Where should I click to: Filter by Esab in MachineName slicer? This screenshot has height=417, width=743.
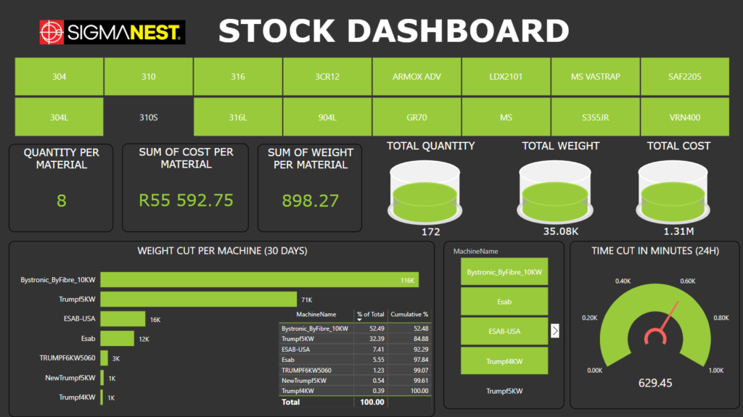[x=504, y=302]
